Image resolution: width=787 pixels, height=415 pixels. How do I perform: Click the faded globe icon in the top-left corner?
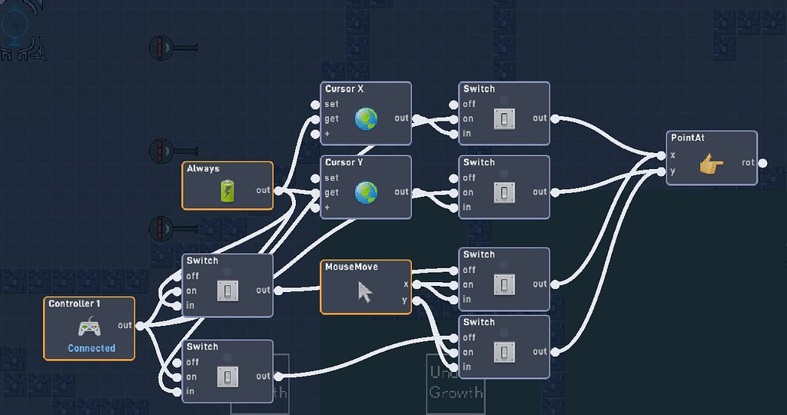coord(14,25)
